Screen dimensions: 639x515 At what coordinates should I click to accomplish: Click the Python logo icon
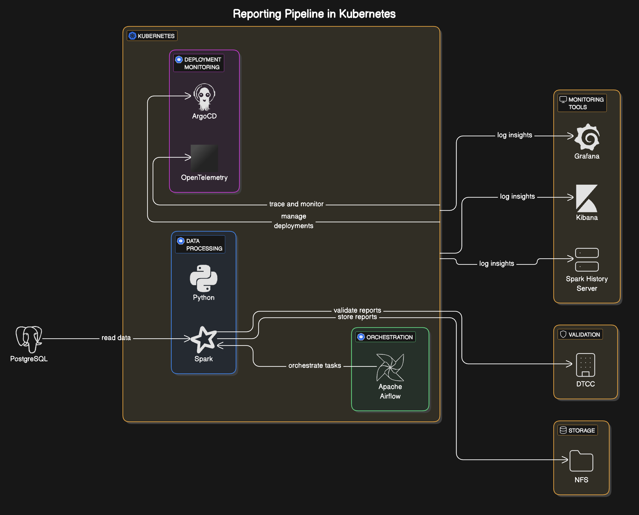pos(203,278)
